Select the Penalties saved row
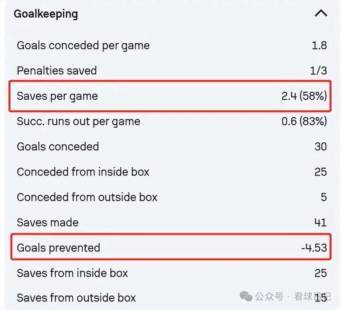342x310 pixels. 172,71
